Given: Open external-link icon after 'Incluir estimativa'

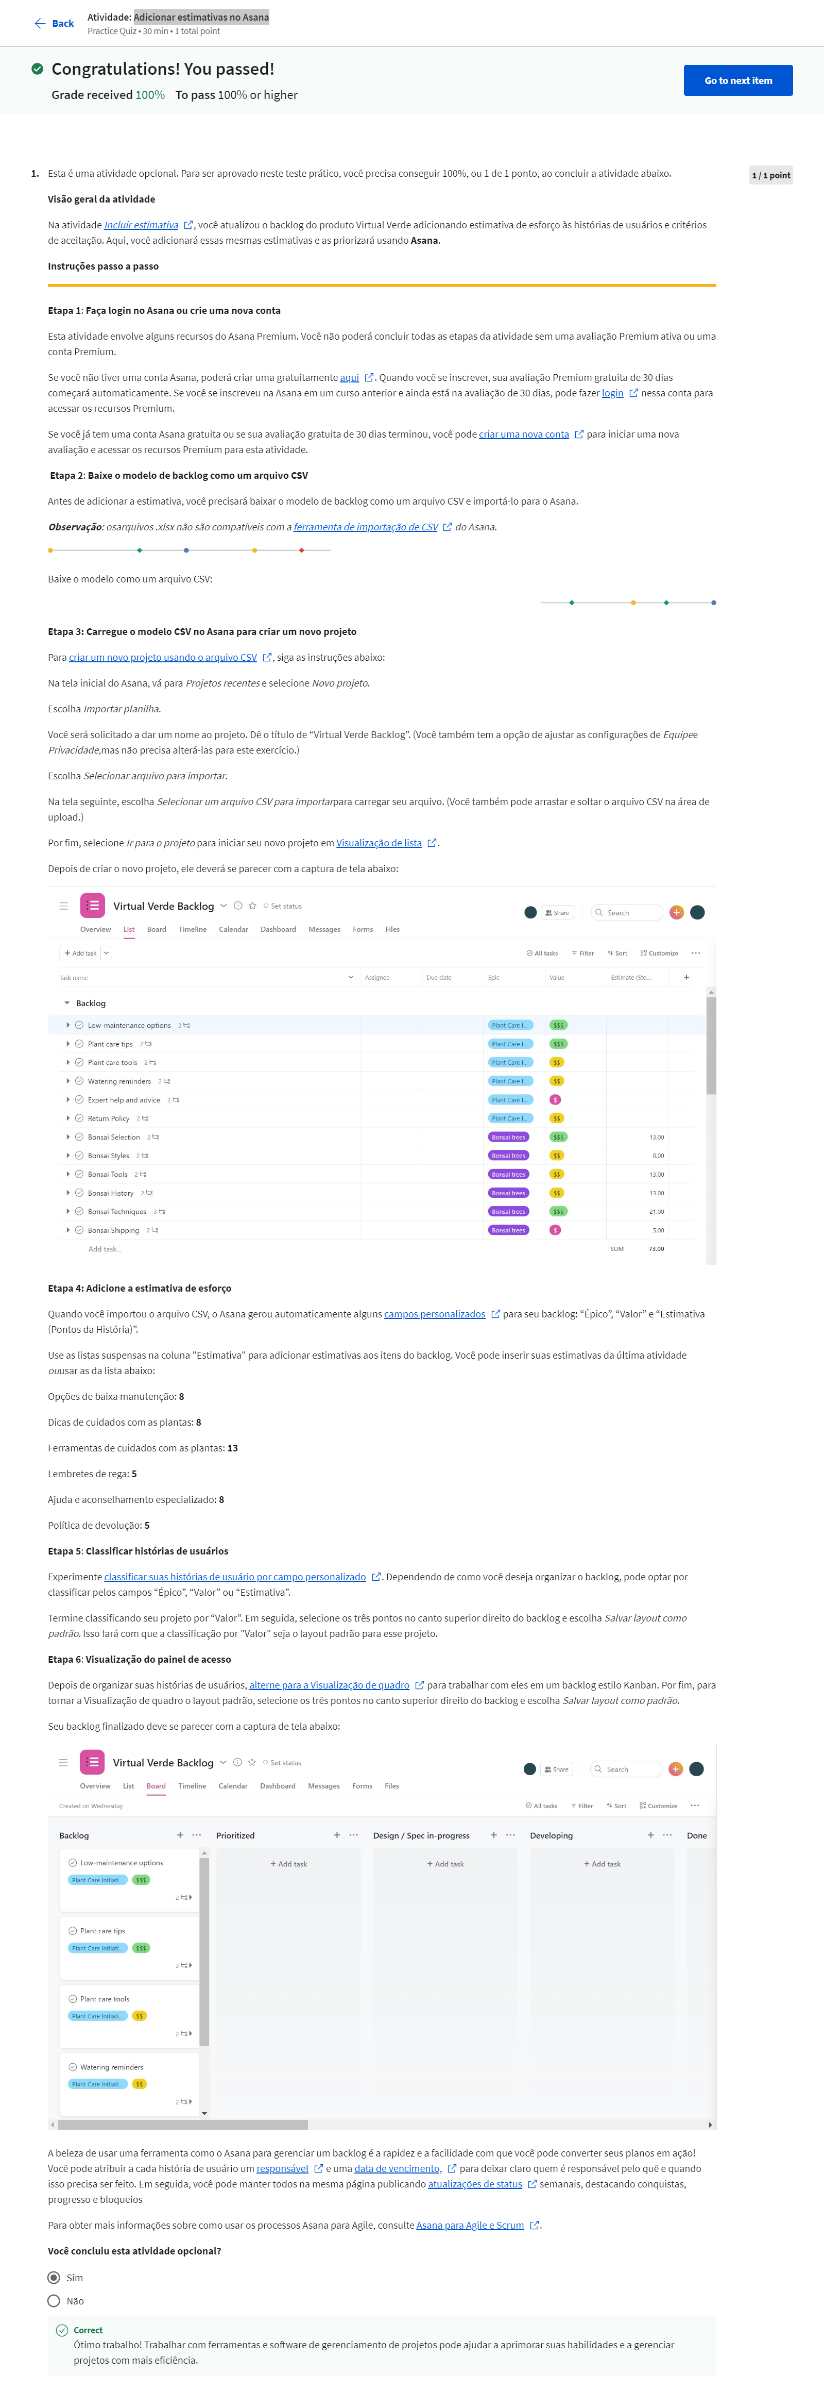Looking at the screenshot, I should pyautogui.click(x=188, y=225).
